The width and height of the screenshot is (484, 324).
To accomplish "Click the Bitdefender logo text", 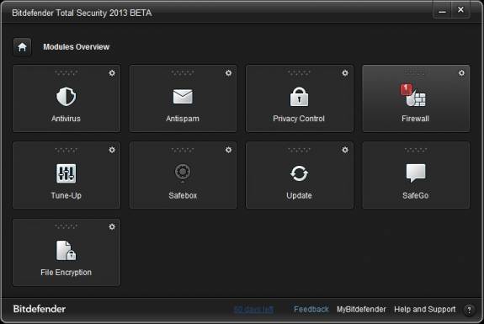I will (x=40, y=309).
